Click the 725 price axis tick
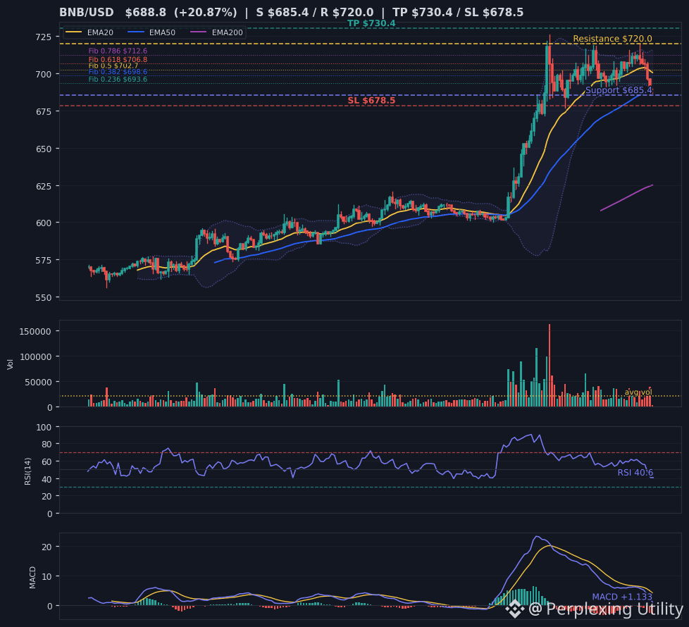Screen dimensions: 689x627 (43, 37)
